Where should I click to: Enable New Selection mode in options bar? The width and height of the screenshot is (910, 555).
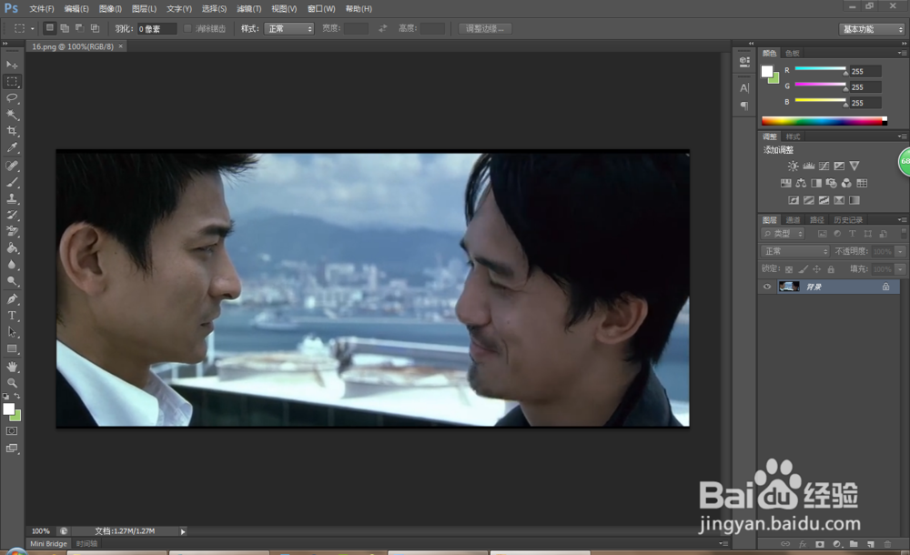(x=50, y=28)
